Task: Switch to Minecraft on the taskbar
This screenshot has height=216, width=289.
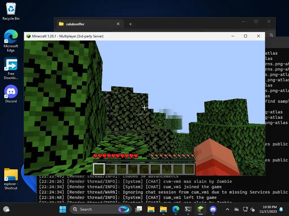Action: [x=201, y=209]
